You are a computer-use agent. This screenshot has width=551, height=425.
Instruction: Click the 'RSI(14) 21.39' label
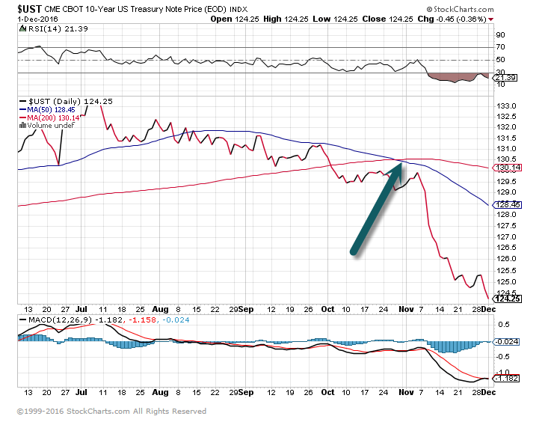[x=58, y=29]
